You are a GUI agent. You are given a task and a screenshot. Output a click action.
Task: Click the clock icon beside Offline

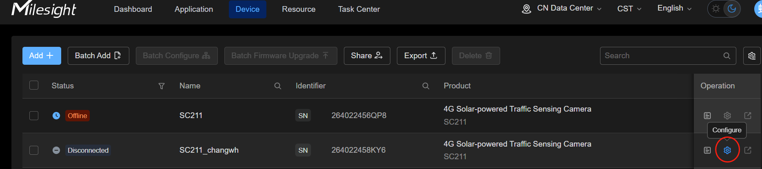(x=56, y=116)
